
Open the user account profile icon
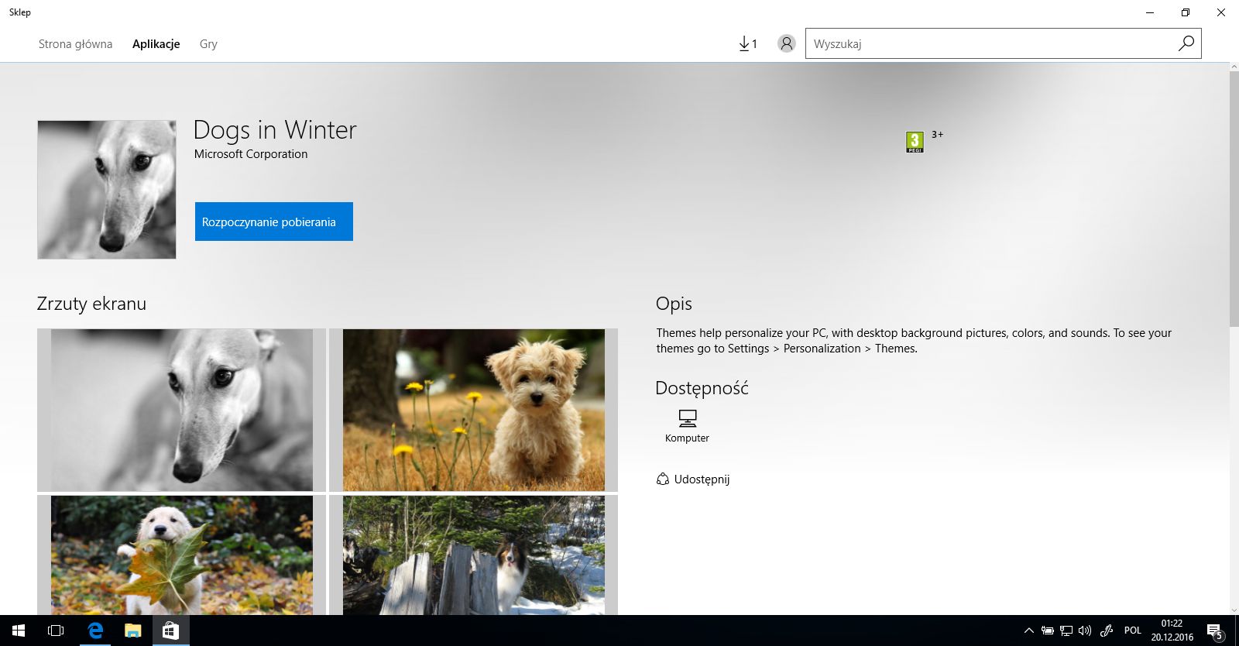pos(787,44)
